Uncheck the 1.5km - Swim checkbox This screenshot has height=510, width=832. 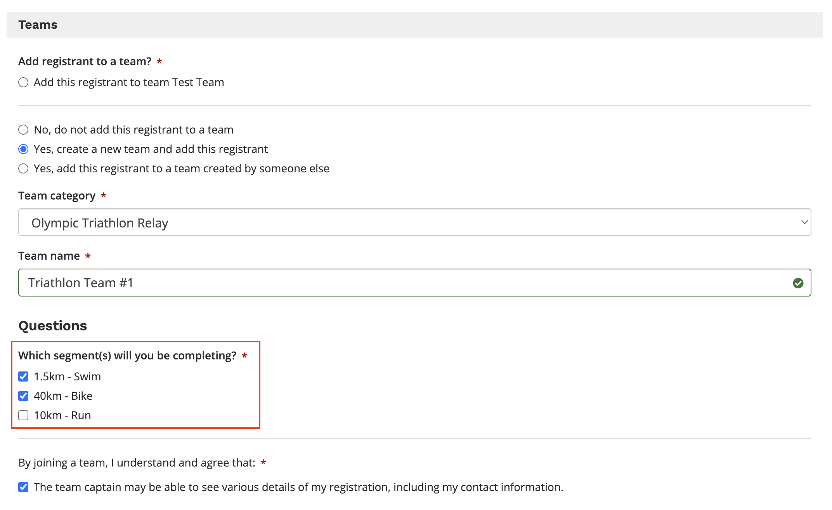point(23,376)
